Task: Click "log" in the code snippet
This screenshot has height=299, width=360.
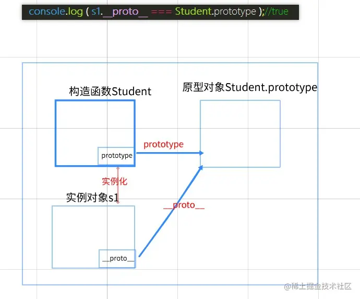Action: click(75, 11)
